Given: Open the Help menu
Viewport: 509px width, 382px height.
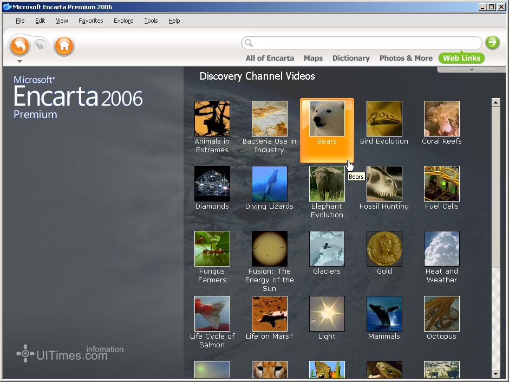Looking at the screenshot, I should click(x=174, y=21).
